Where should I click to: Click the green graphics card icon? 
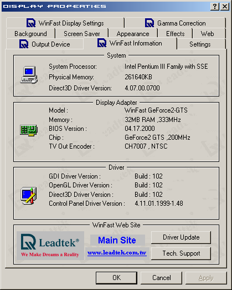(29, 130)
